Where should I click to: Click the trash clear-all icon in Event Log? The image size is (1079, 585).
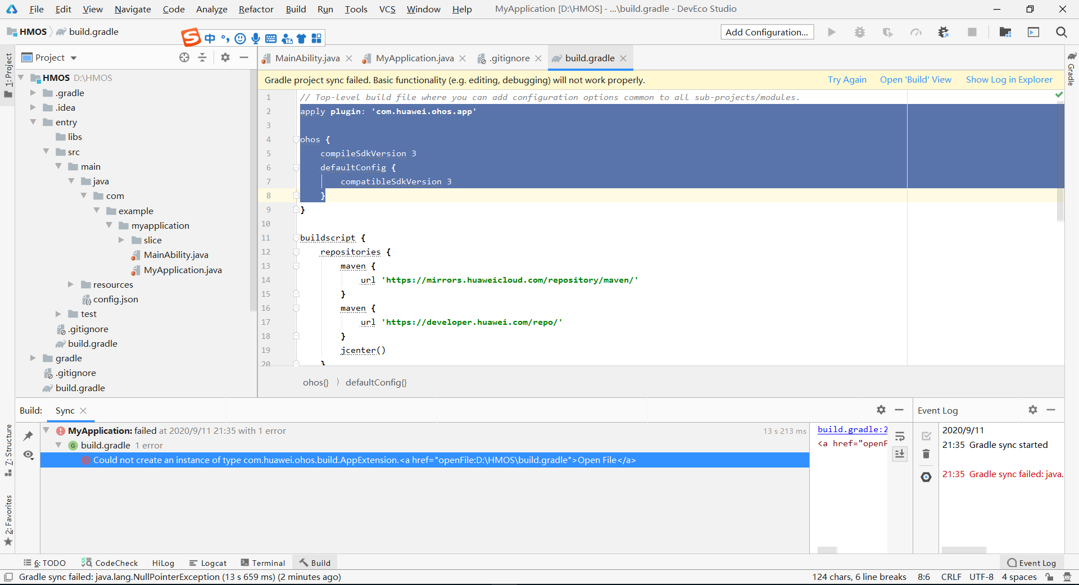pos(926,454)
